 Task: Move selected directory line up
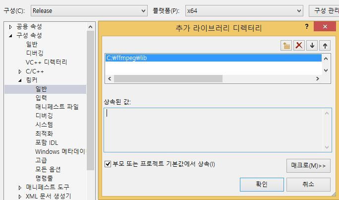325,46
